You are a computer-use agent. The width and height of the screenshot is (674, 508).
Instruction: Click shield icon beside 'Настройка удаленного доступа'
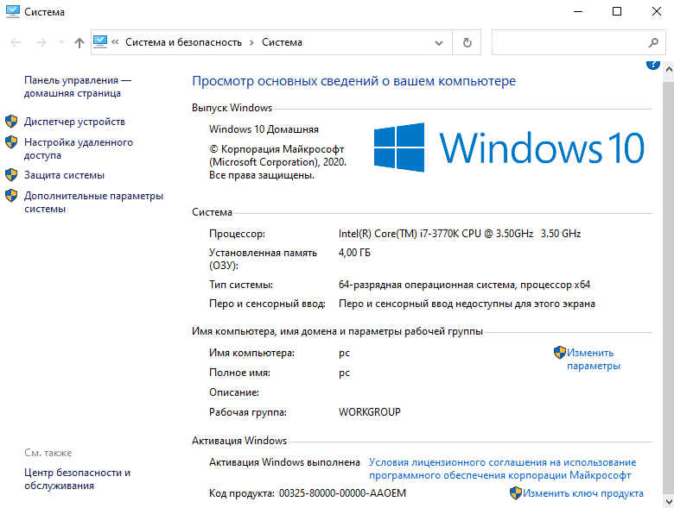(x=11, y=142)
